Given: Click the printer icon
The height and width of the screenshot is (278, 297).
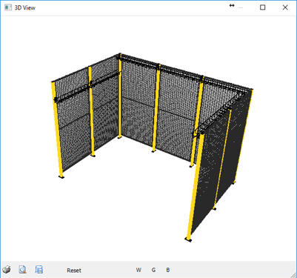Looking at the screenshot, I should pyautogui.click(x=7, y=270).
